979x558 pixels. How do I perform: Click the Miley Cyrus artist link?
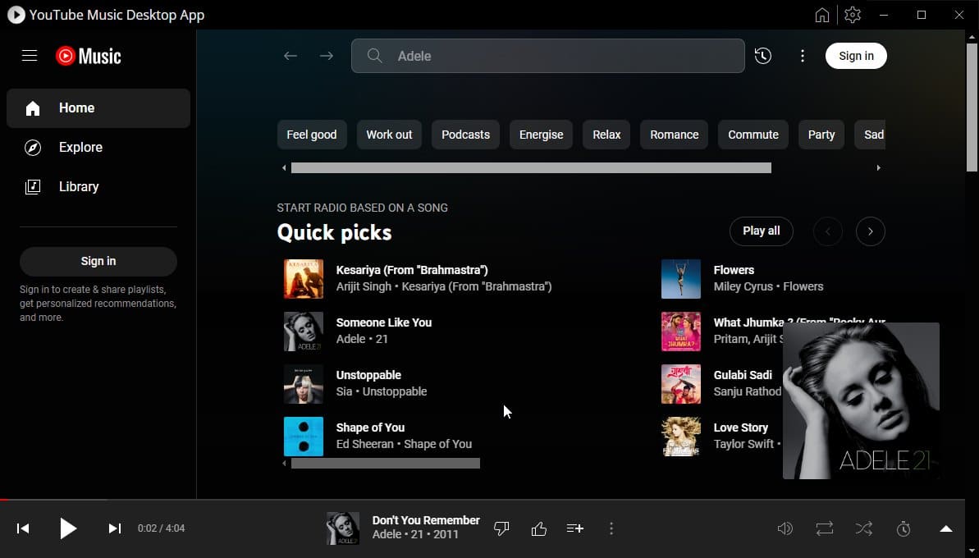tap(743, 286)
